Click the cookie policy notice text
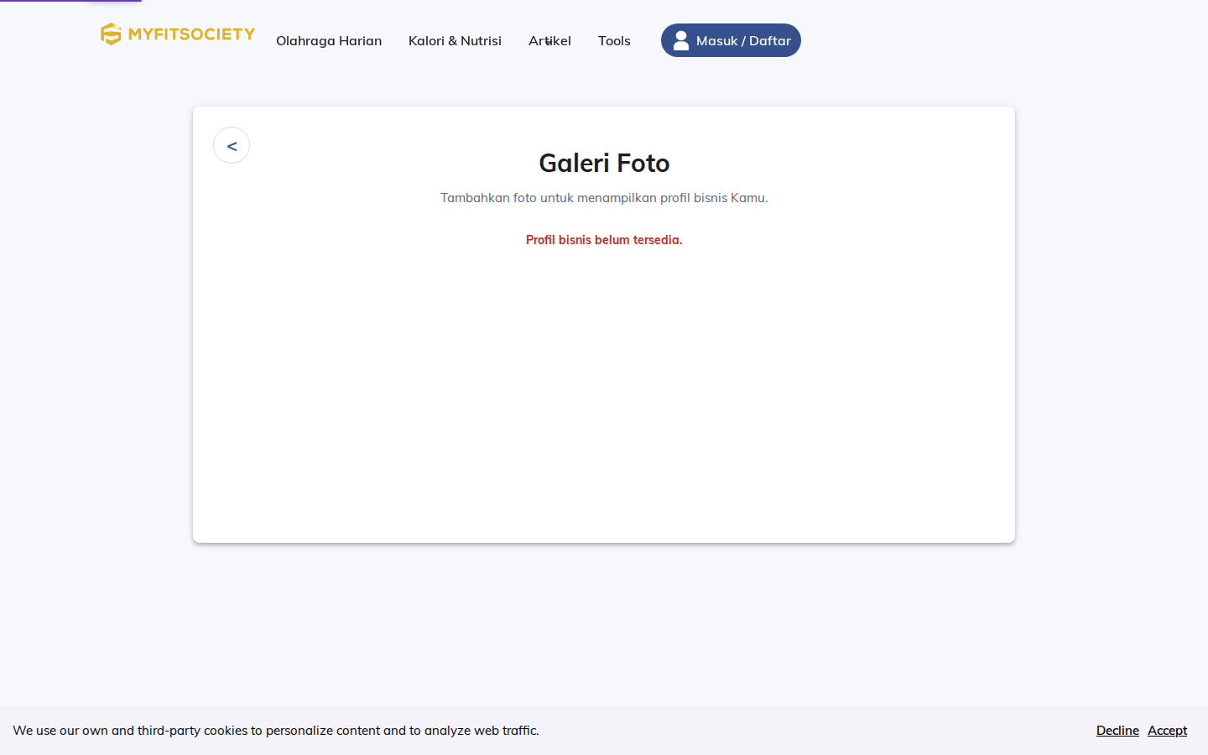This screenshot has height=755, width=1208. [x=276, y=731]
